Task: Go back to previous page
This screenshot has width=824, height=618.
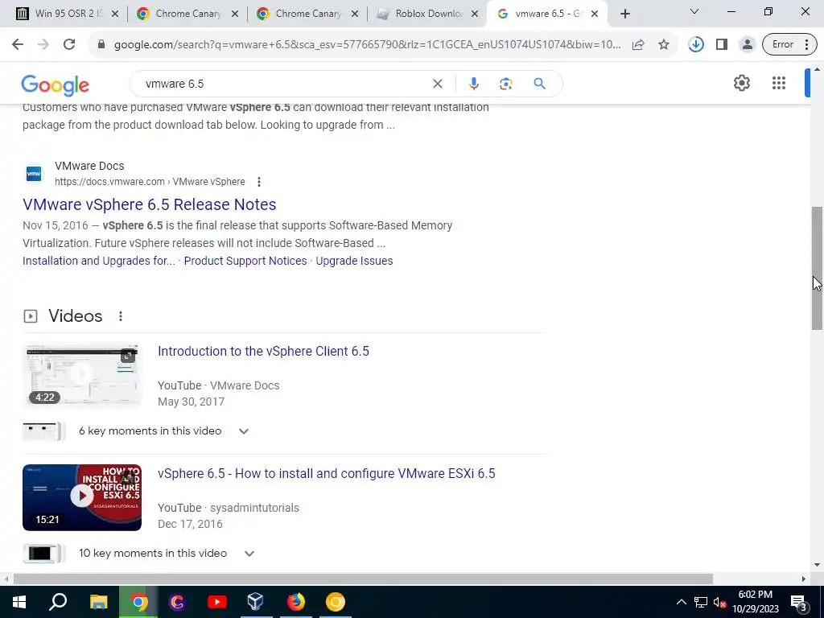Action: [18, 45]
